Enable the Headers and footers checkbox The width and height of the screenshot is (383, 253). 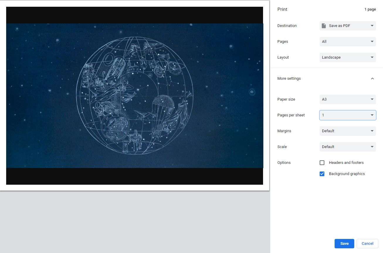[322, 163]
